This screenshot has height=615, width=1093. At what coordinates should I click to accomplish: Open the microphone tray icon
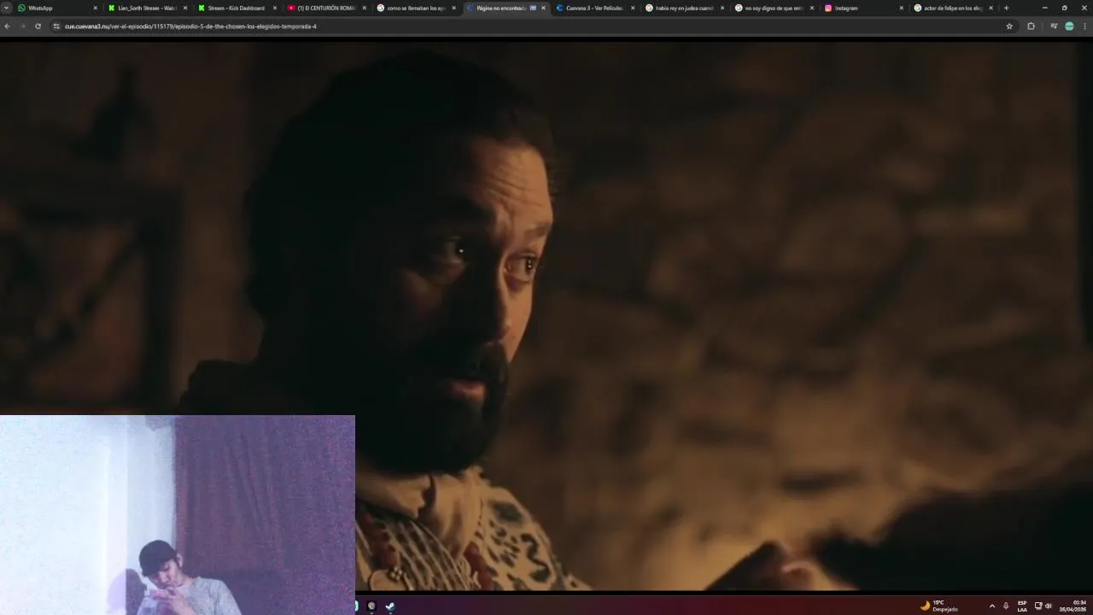[1006, 606]
